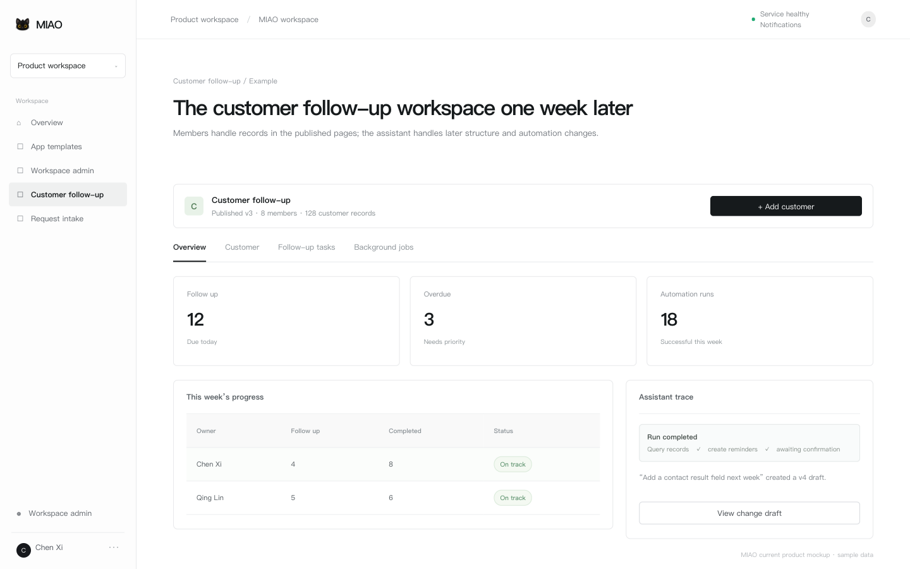Click Product workspace breadcrumb link
Screen dimensions: 910x569
(x=205, y=20)
